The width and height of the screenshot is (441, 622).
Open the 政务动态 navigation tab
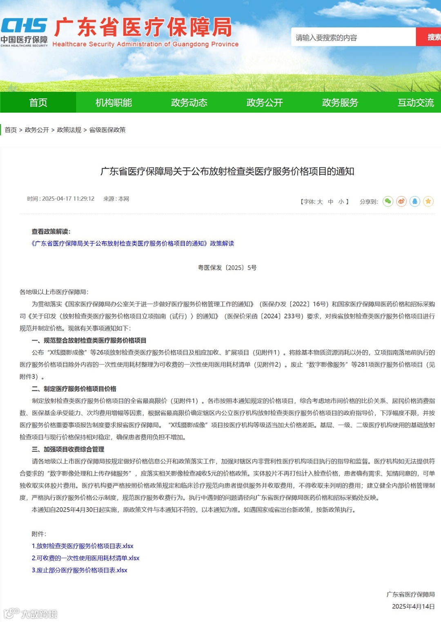[189, 102]
